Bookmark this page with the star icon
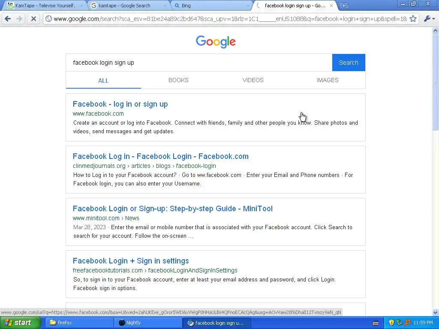 pos(413,19)
